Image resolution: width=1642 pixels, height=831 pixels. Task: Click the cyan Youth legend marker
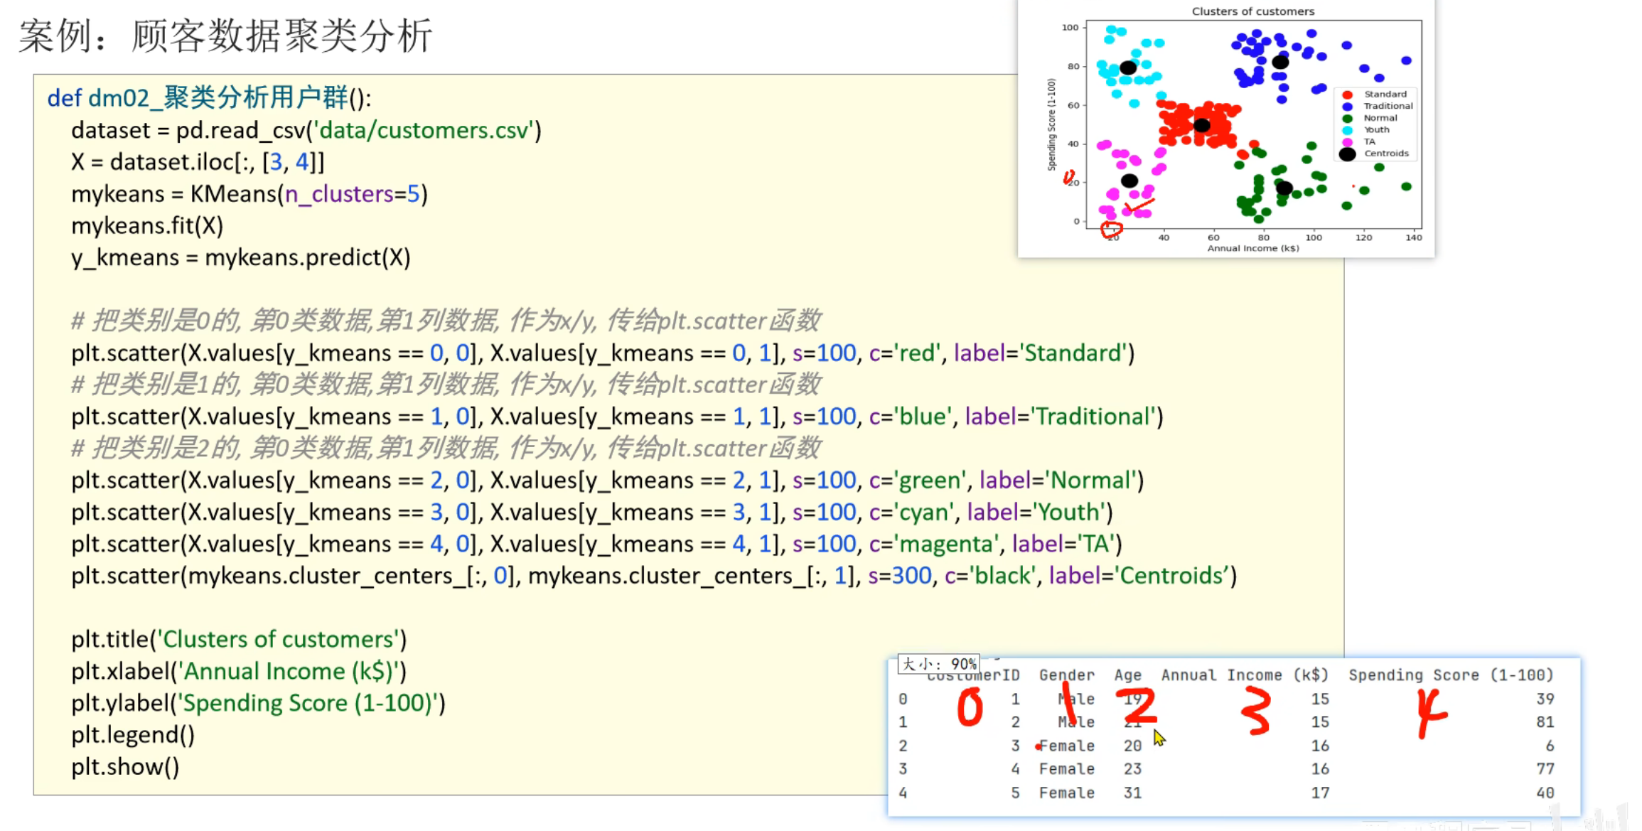[x=1347, y=130]
